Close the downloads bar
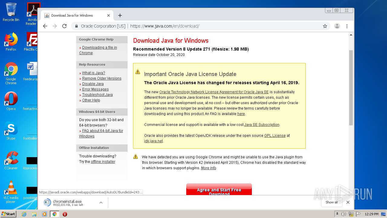The image size is (387, 218). click(x=348, y=202)
